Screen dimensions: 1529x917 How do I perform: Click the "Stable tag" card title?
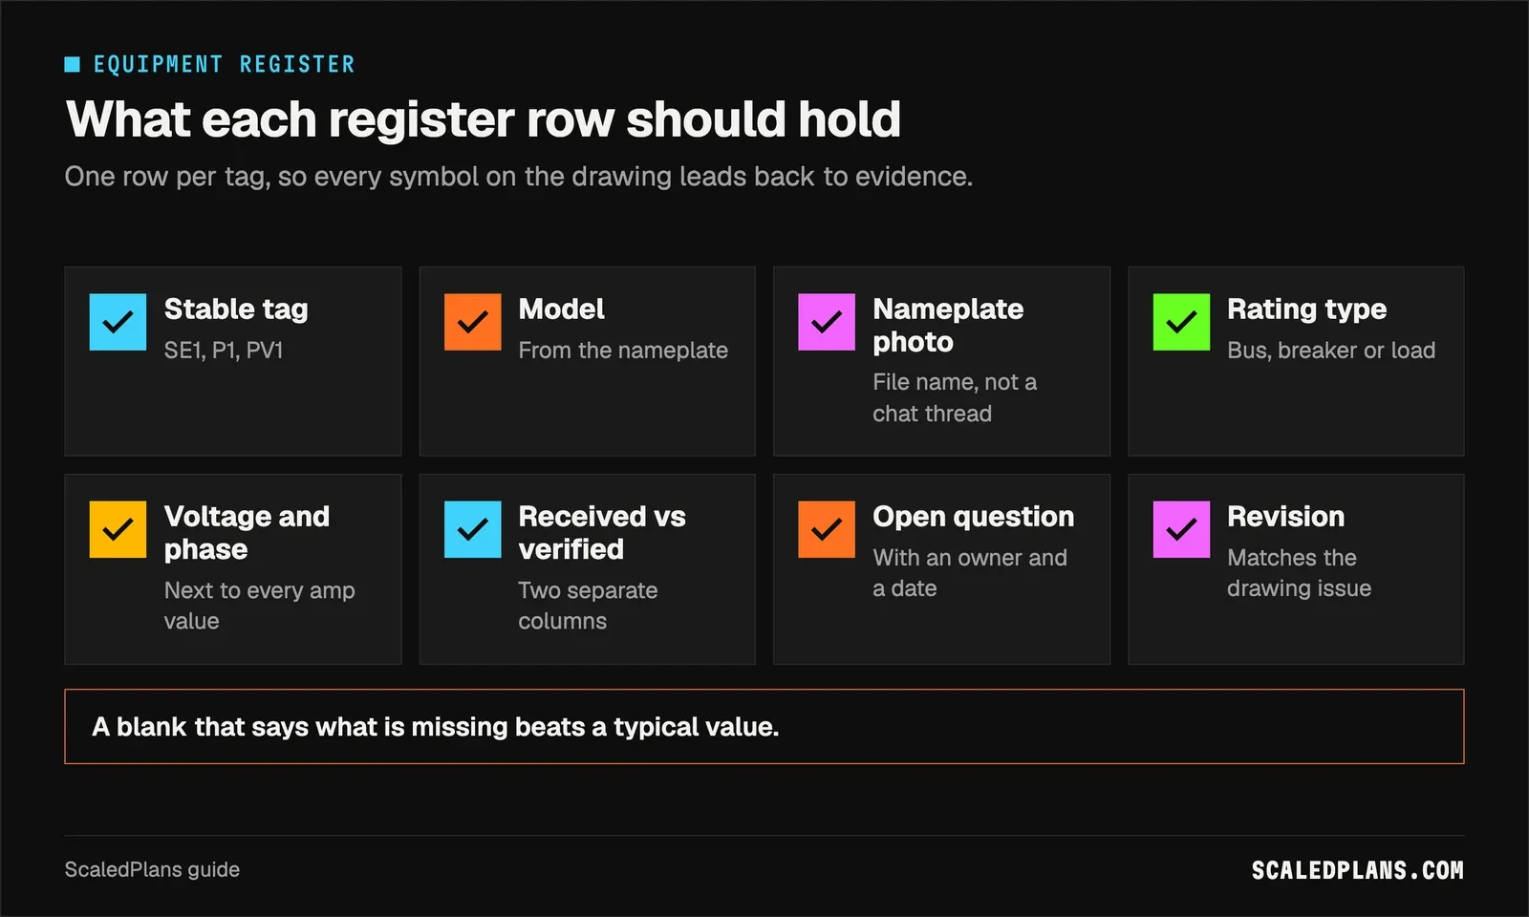click(x=236, y=309)
